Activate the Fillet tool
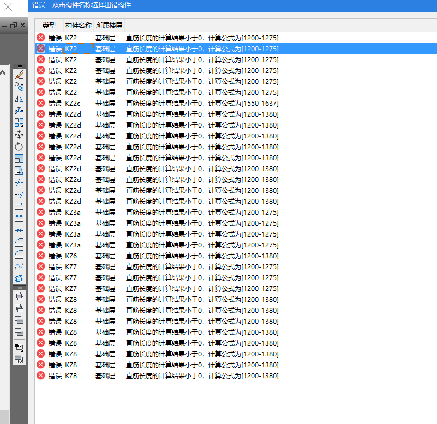The width and height of the screenshot is (437, 424). (19, 255)
